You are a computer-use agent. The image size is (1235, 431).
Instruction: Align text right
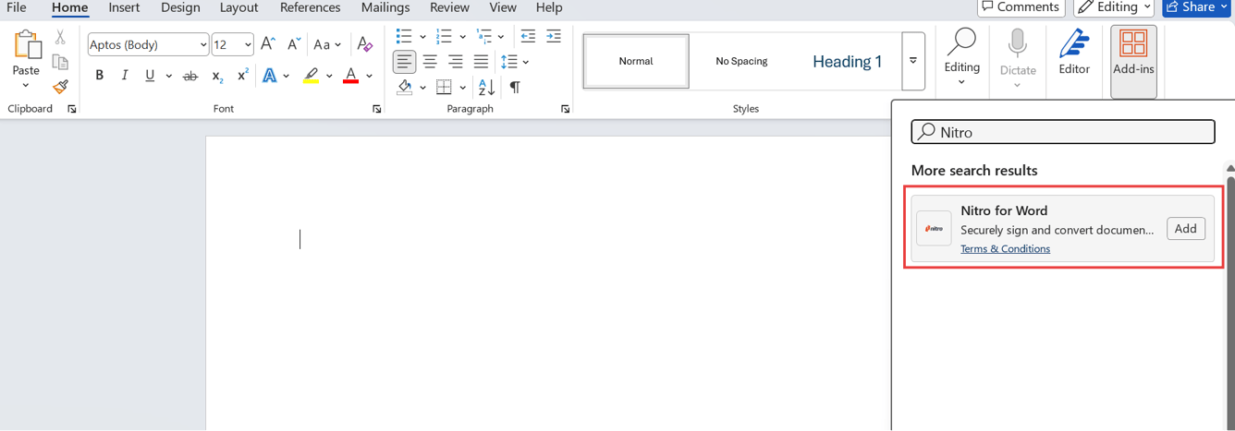click(x=455, y=62)
